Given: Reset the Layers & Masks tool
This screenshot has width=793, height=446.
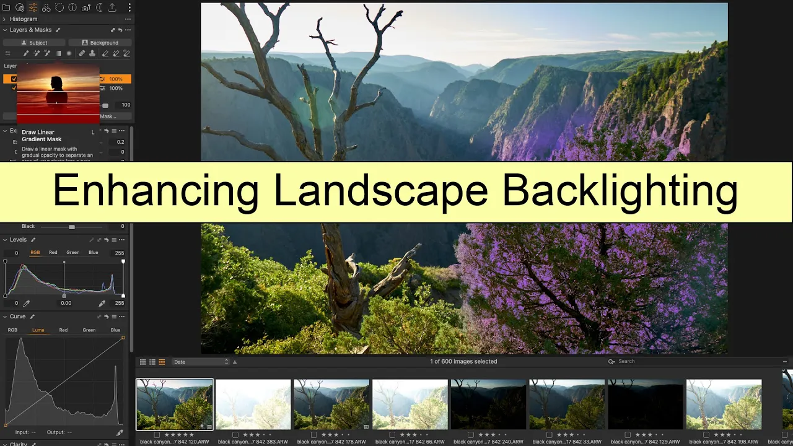Looking at the screenshot, I should pyautogui.click(x=120, y=30).
